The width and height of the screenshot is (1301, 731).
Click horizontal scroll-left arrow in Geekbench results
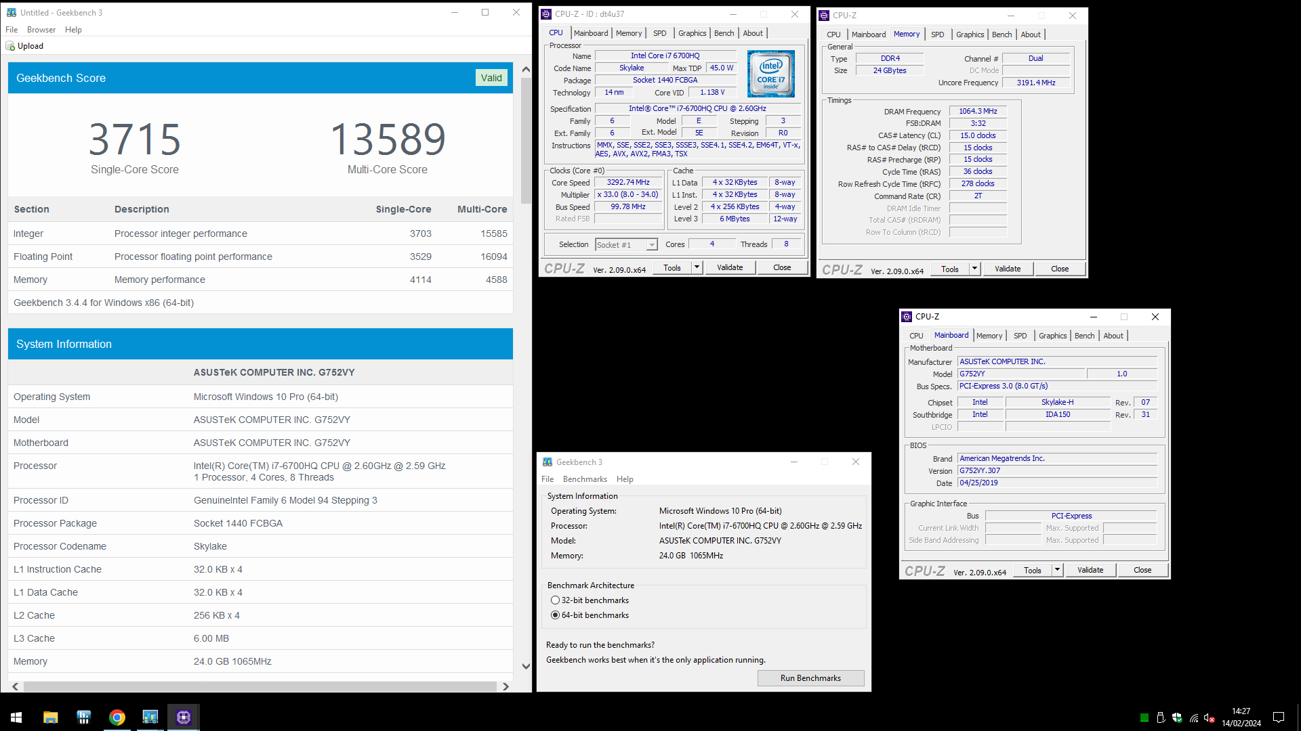(x=15, y=686)
